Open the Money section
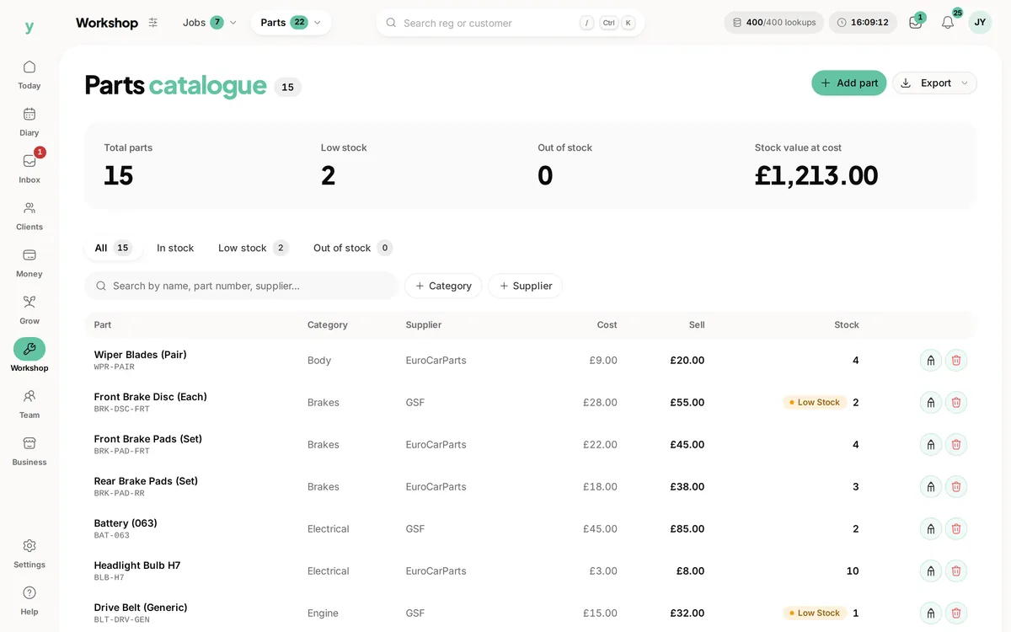Screen dimensions: 1011x632 (29, 263)
